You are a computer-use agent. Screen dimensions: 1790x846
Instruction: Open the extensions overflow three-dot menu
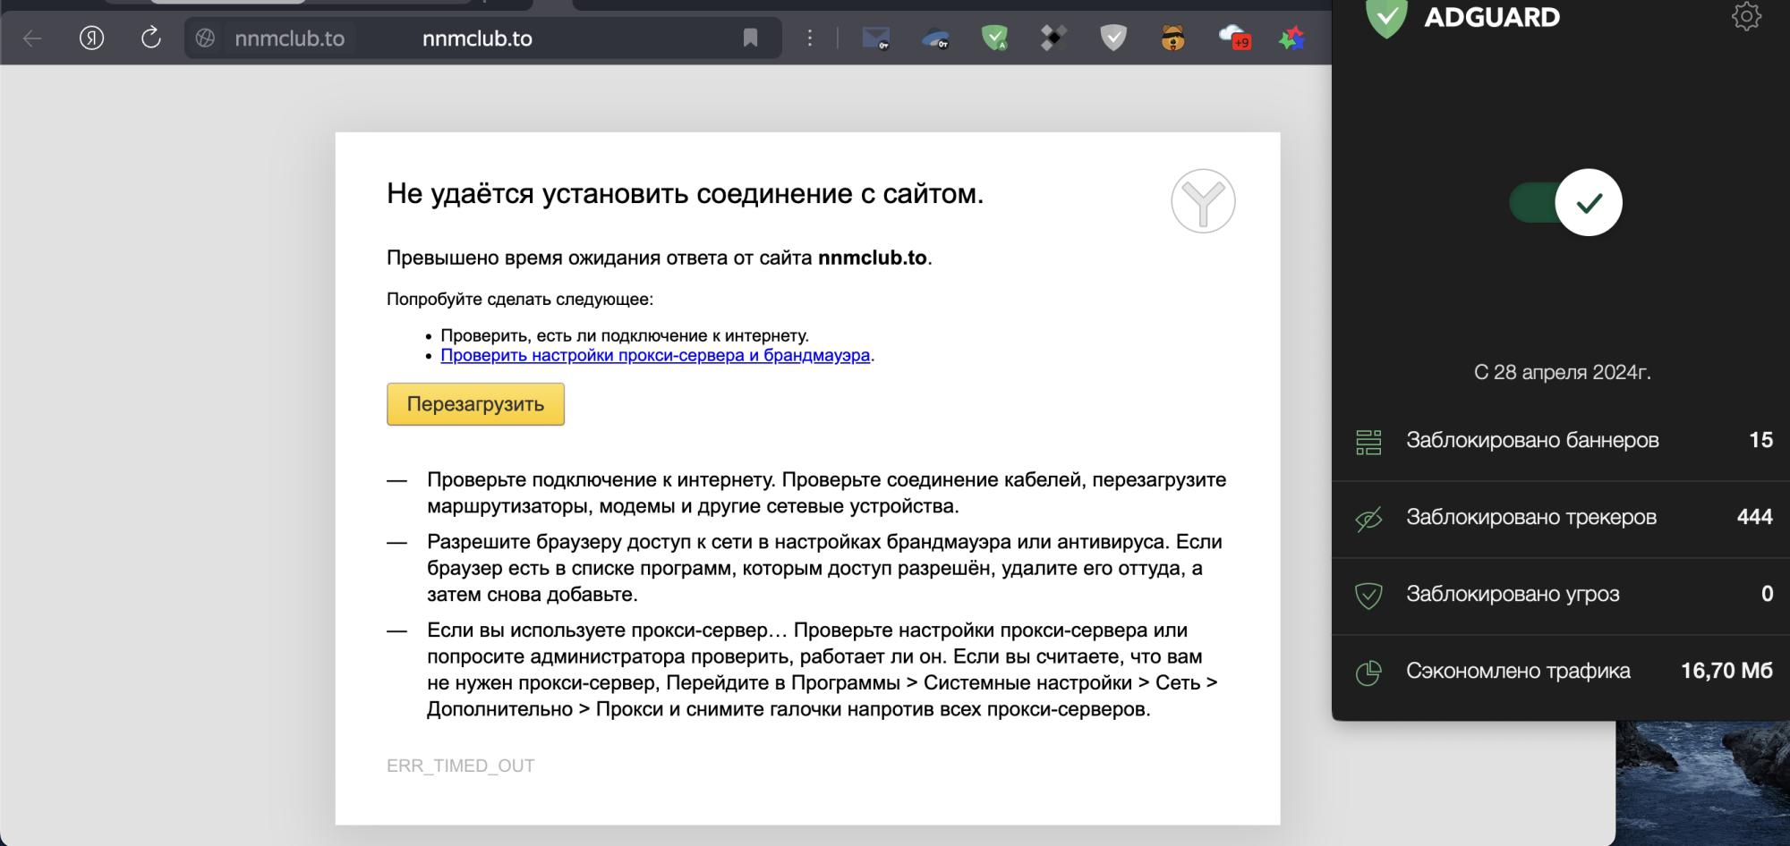click(808, 38)
